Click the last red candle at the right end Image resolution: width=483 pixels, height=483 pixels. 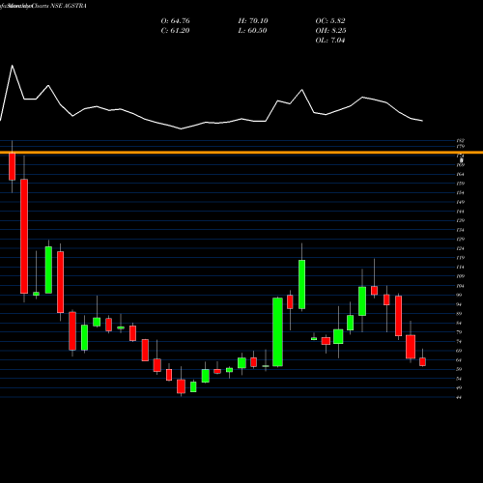click(x=422, y=361)
